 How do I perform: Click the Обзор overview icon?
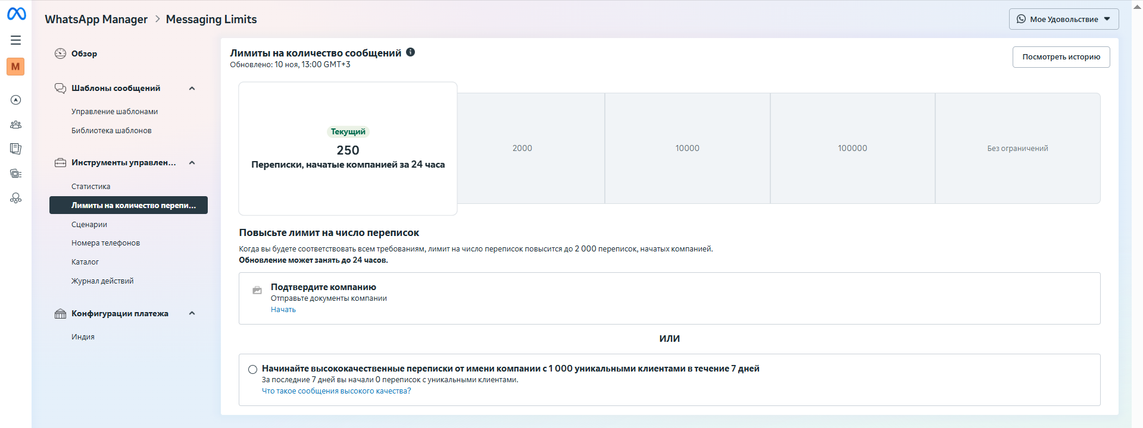60,53
